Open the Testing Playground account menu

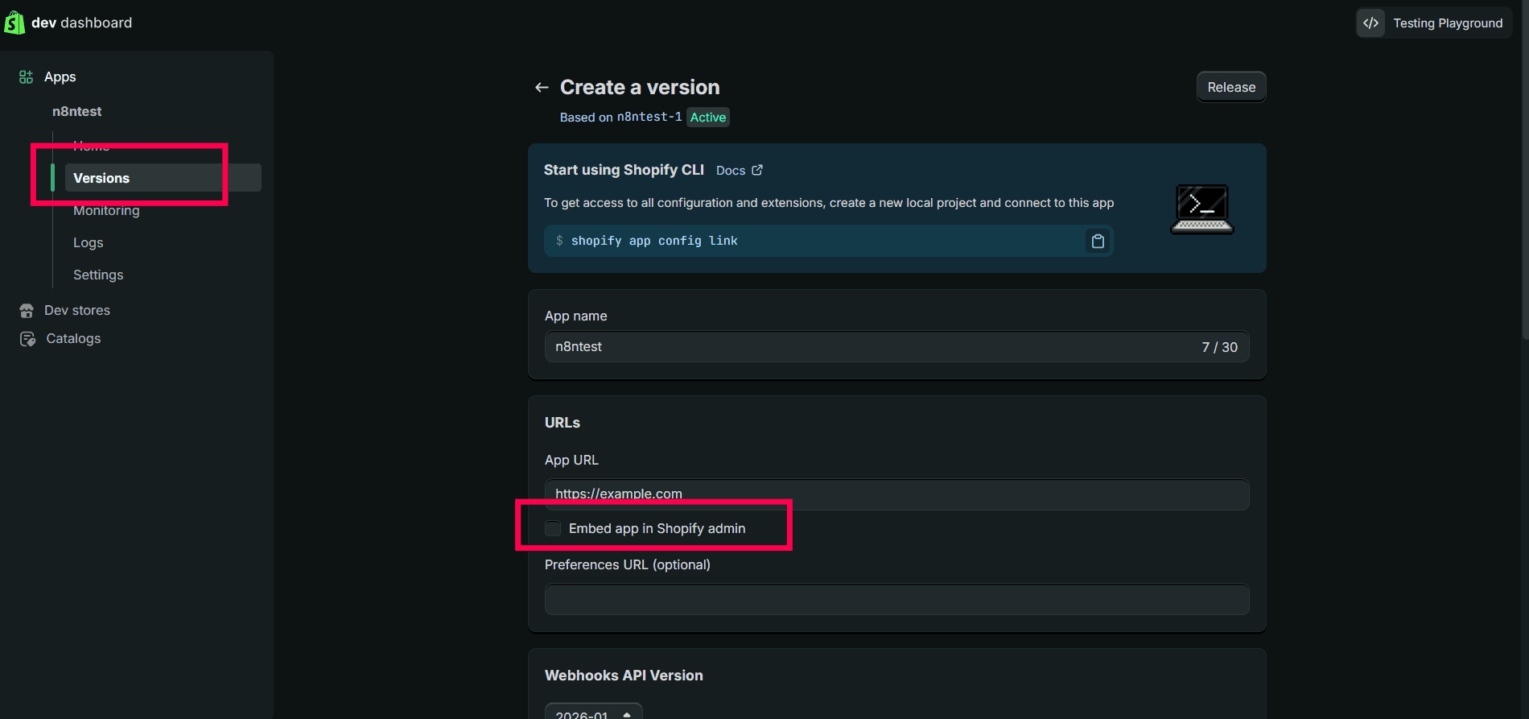point(1447,23)
